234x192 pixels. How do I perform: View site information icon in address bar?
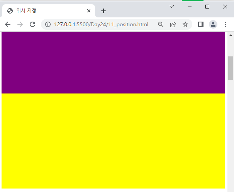(x=48, y=24)
